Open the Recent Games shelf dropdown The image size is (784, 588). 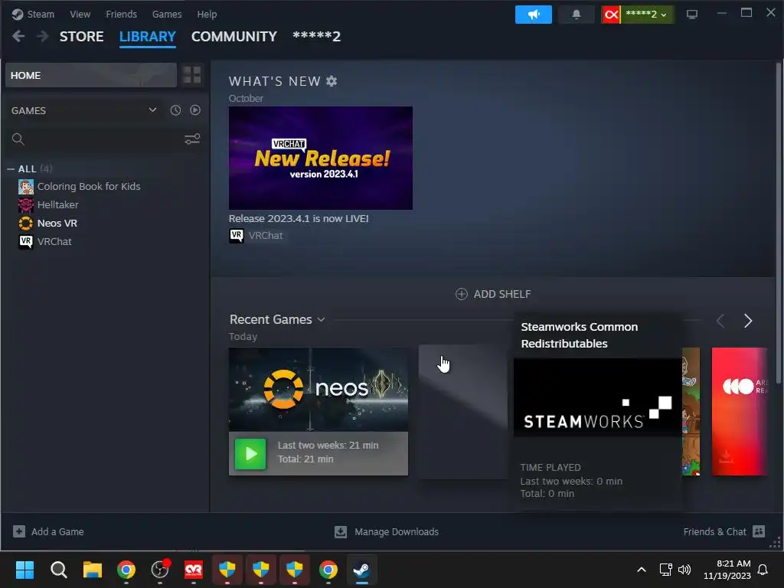[322, 319]
